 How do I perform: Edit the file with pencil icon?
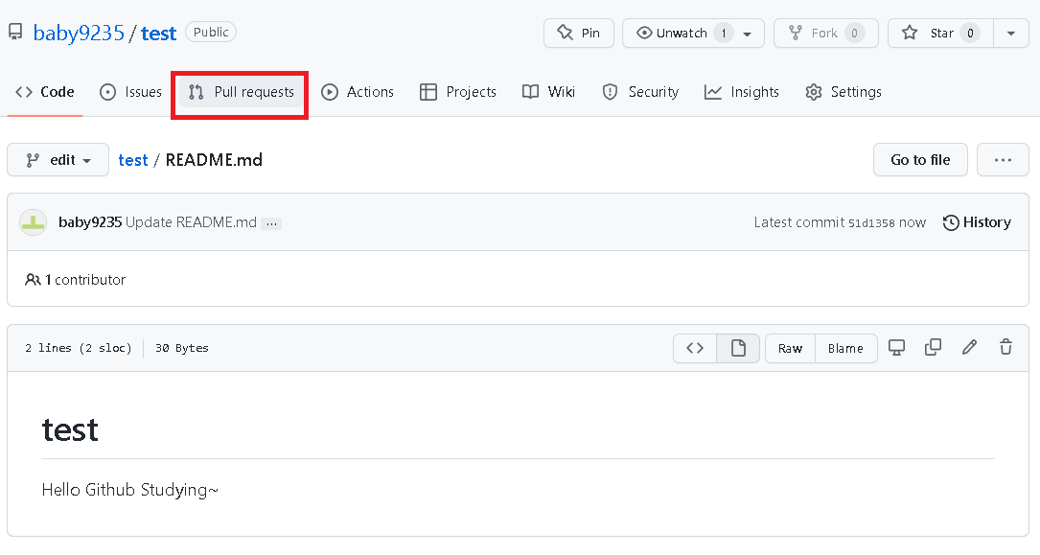tap(970, 347)
